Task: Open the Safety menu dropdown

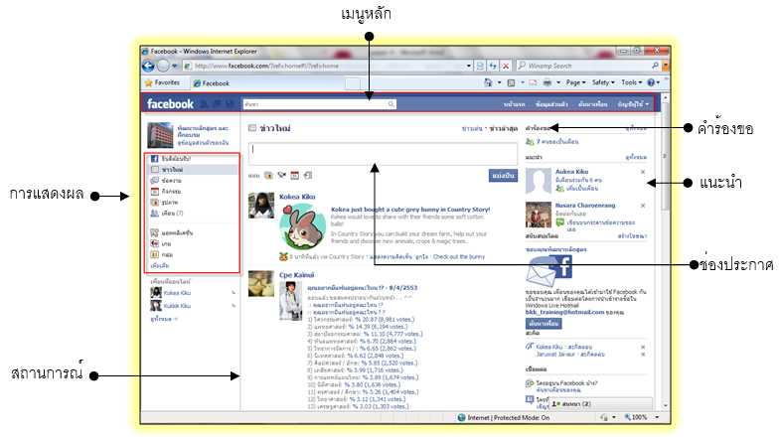Action: coord(603,82)
